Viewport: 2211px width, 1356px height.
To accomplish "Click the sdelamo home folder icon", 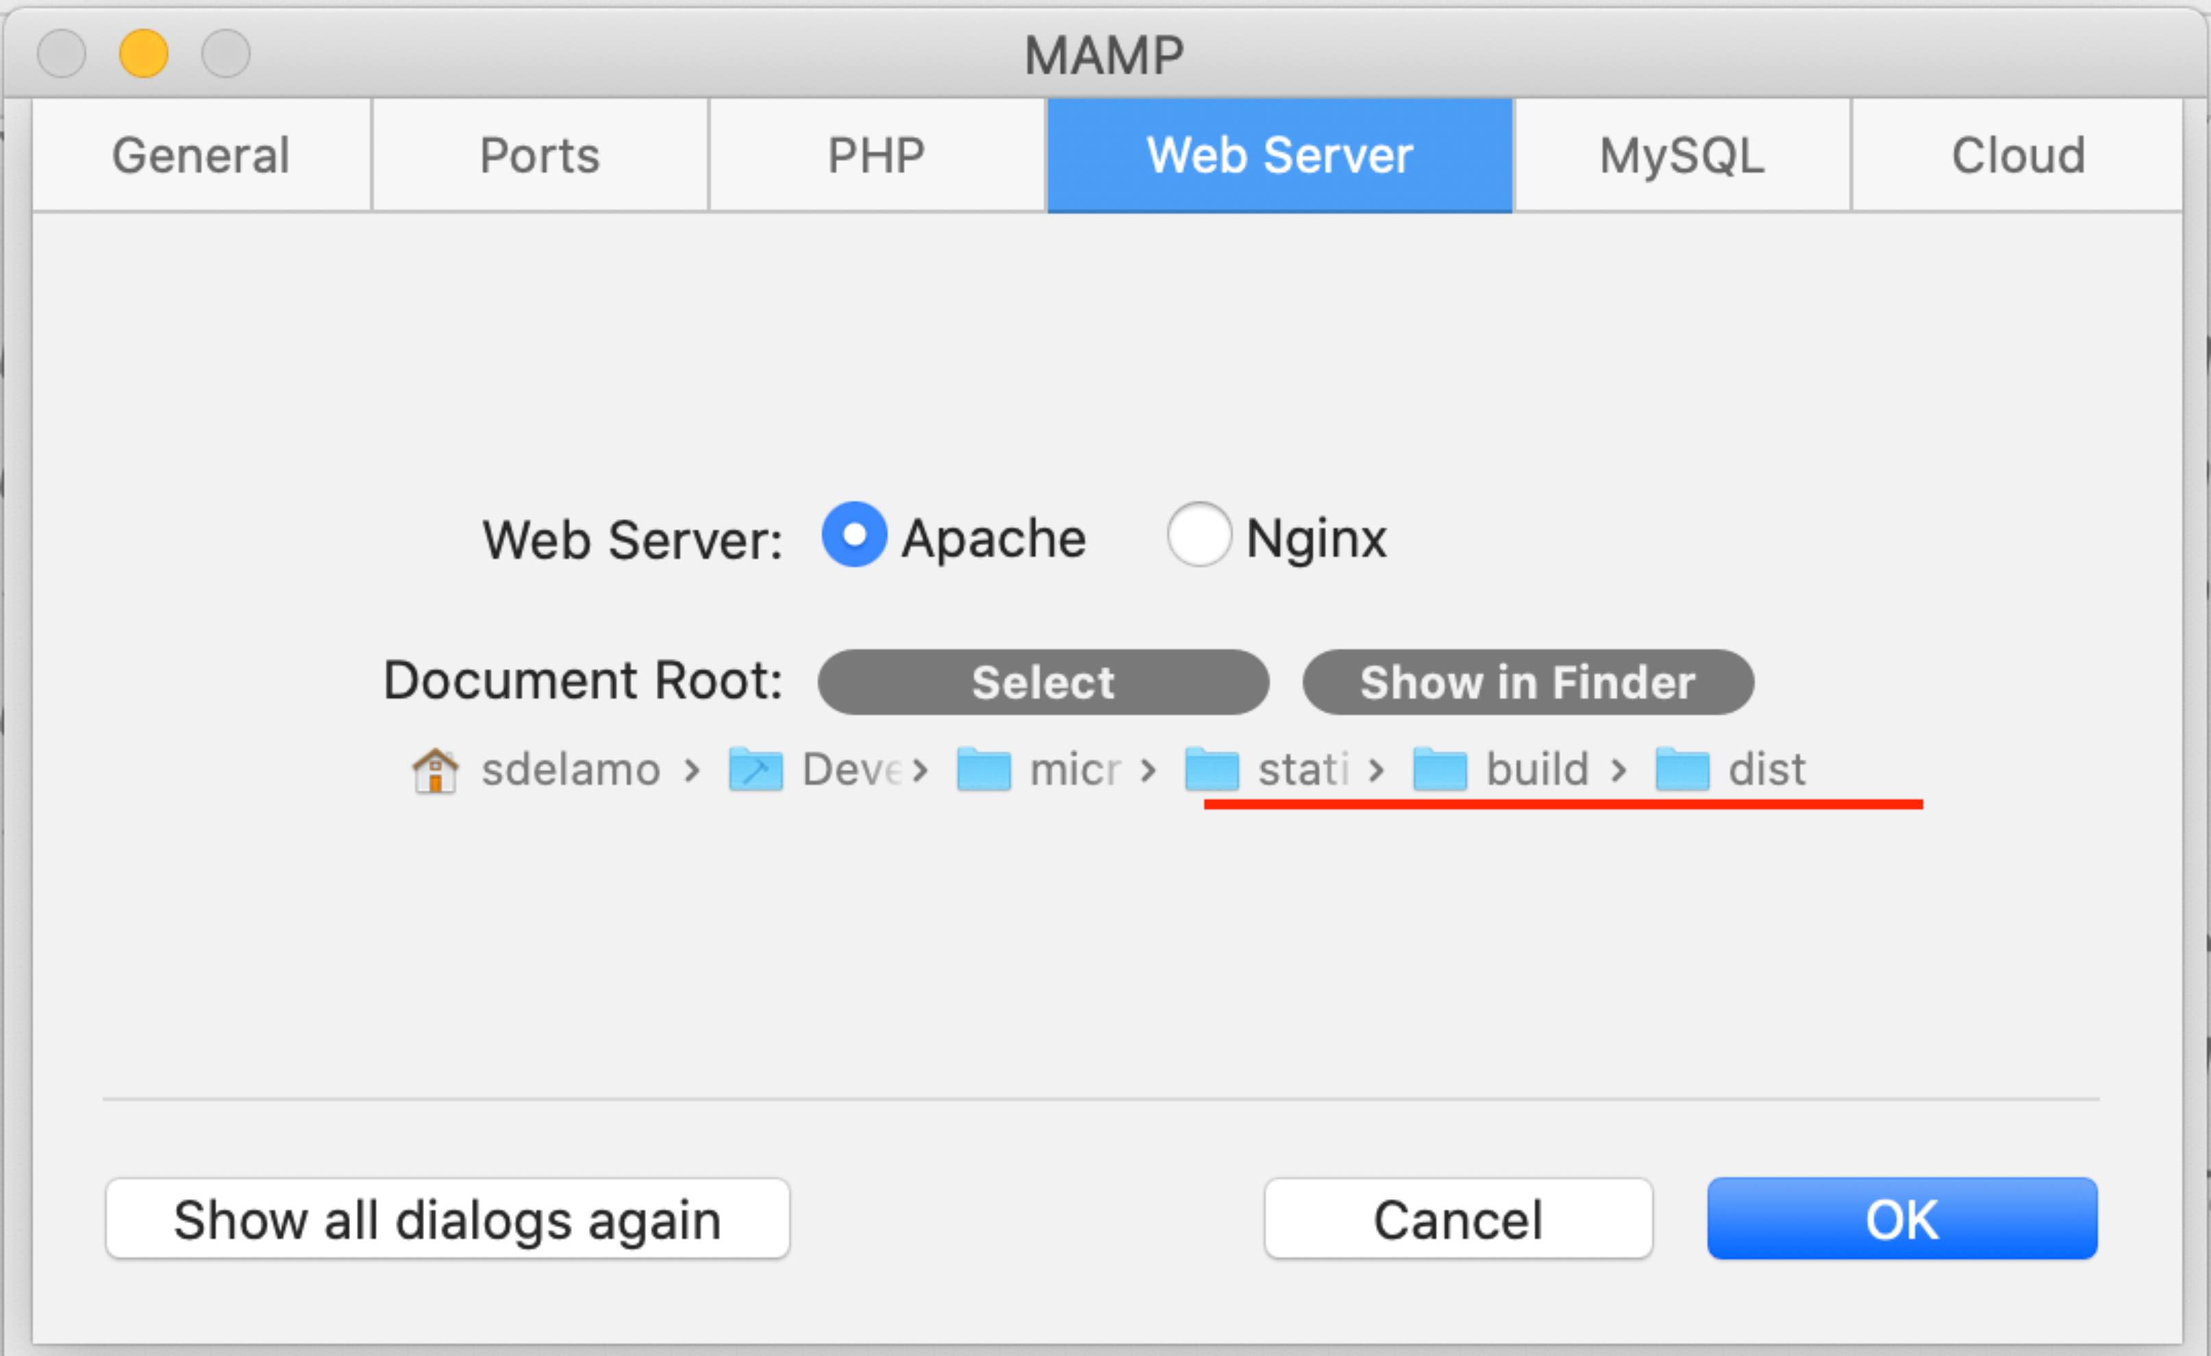I will click(x=435, y=771).
